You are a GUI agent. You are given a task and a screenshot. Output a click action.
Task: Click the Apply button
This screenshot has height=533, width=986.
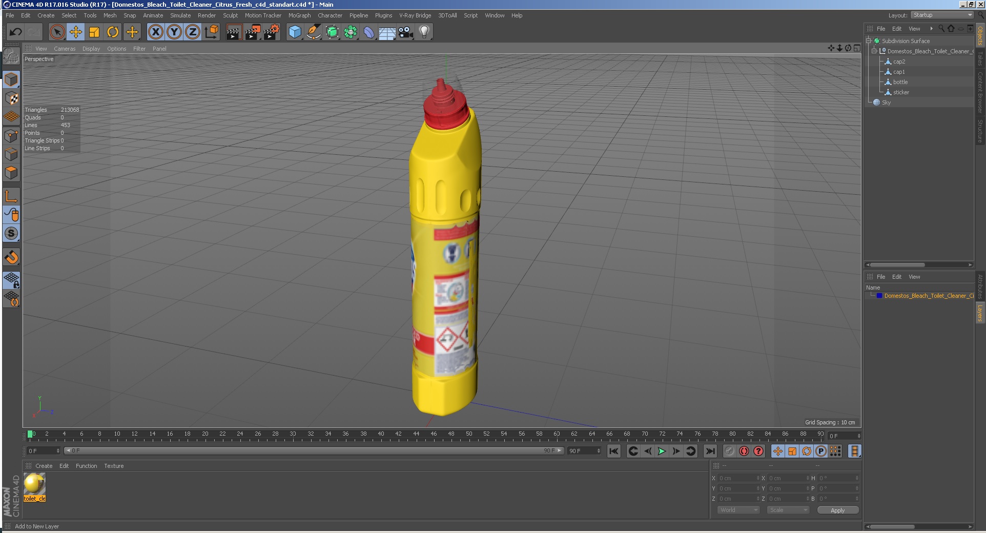pyautogui.click(x=838, y=510)
